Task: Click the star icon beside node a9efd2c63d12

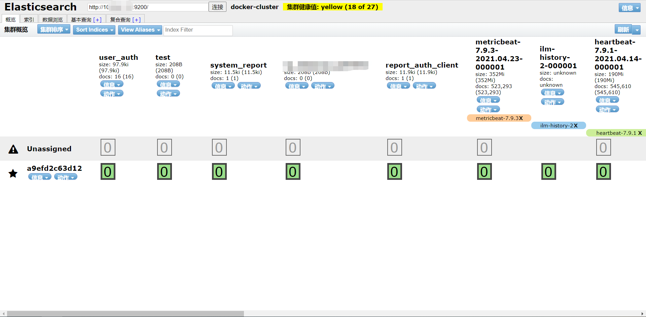Action: (13, 173)
